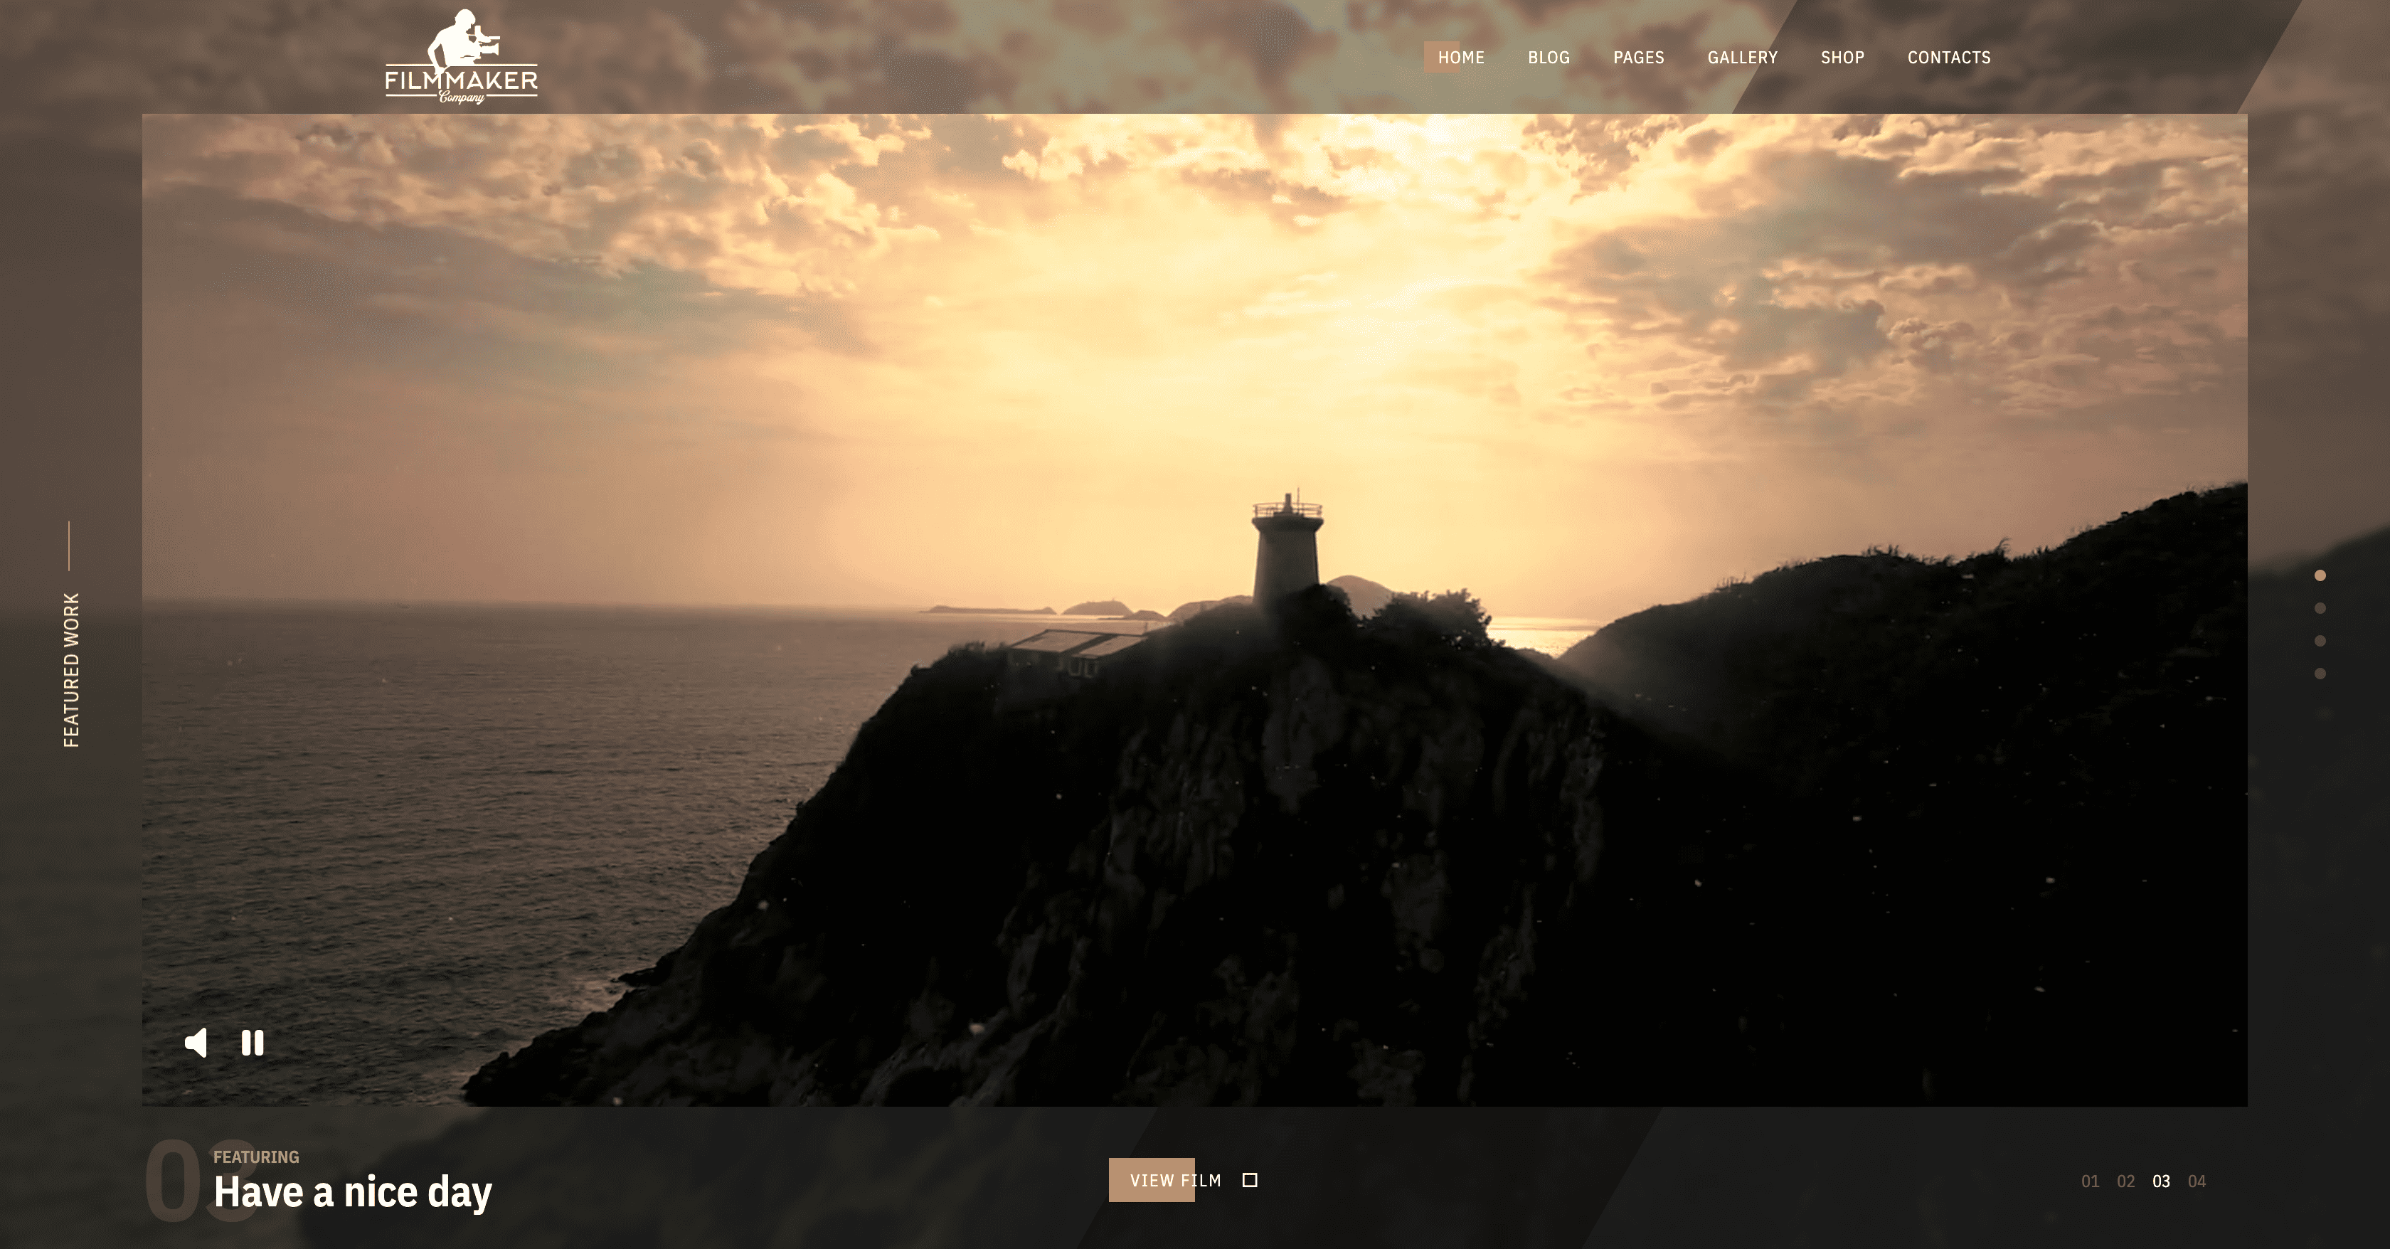Expand the Pages menu

coord(1638,58)
